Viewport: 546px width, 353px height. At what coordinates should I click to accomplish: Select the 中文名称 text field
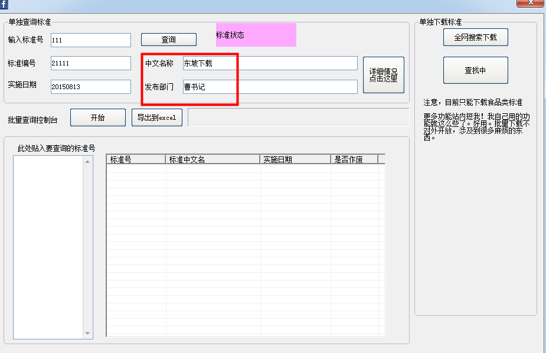point(269,63)
